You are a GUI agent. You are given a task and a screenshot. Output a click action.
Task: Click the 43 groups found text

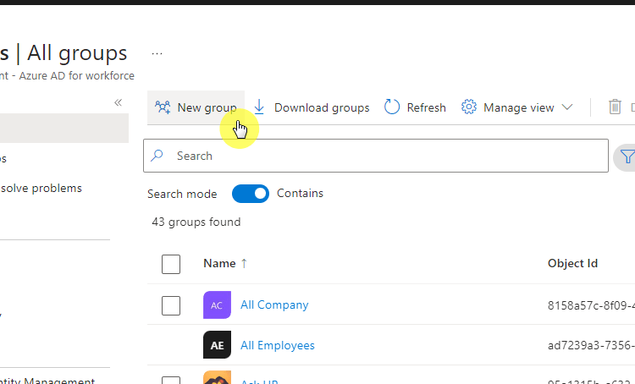[x=196, y=222]
